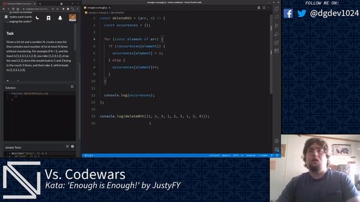Click the Task heading in Codewars panel
The width and height of the screenshot is (360, 202).
10,34
